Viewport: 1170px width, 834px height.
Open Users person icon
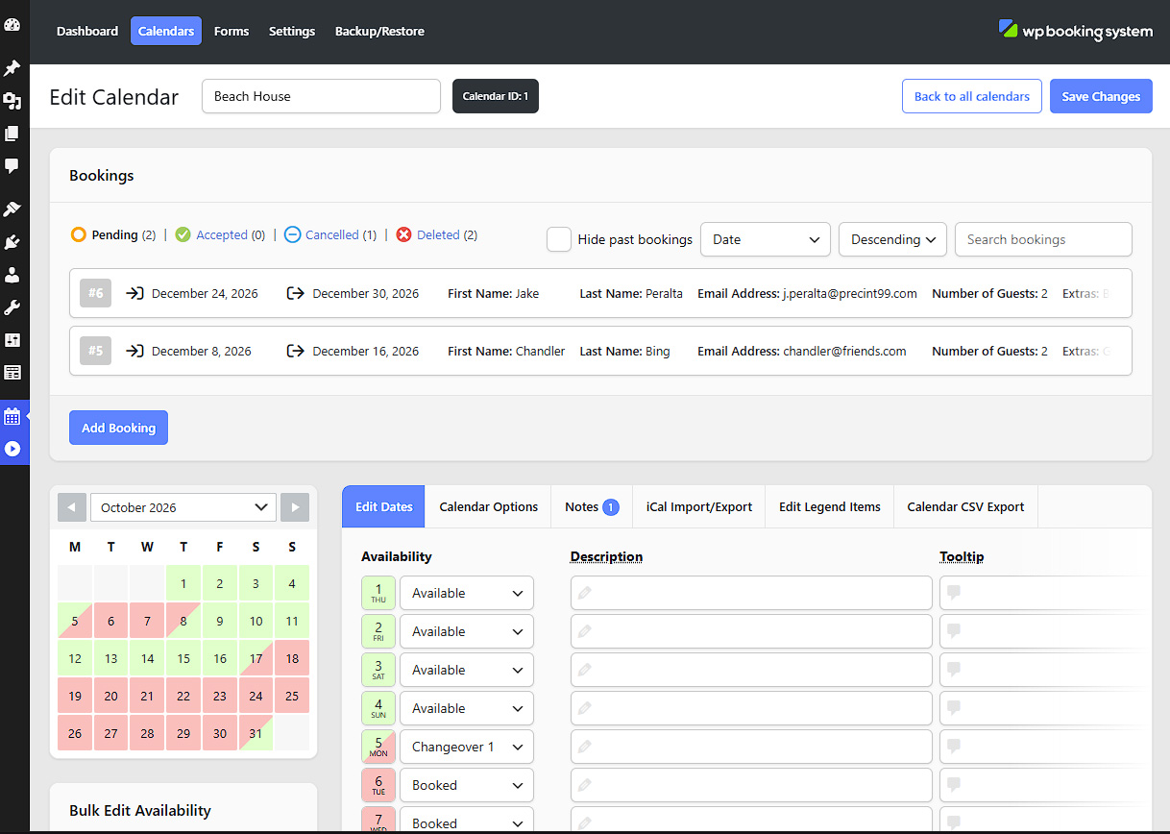(x=12, y=275)
